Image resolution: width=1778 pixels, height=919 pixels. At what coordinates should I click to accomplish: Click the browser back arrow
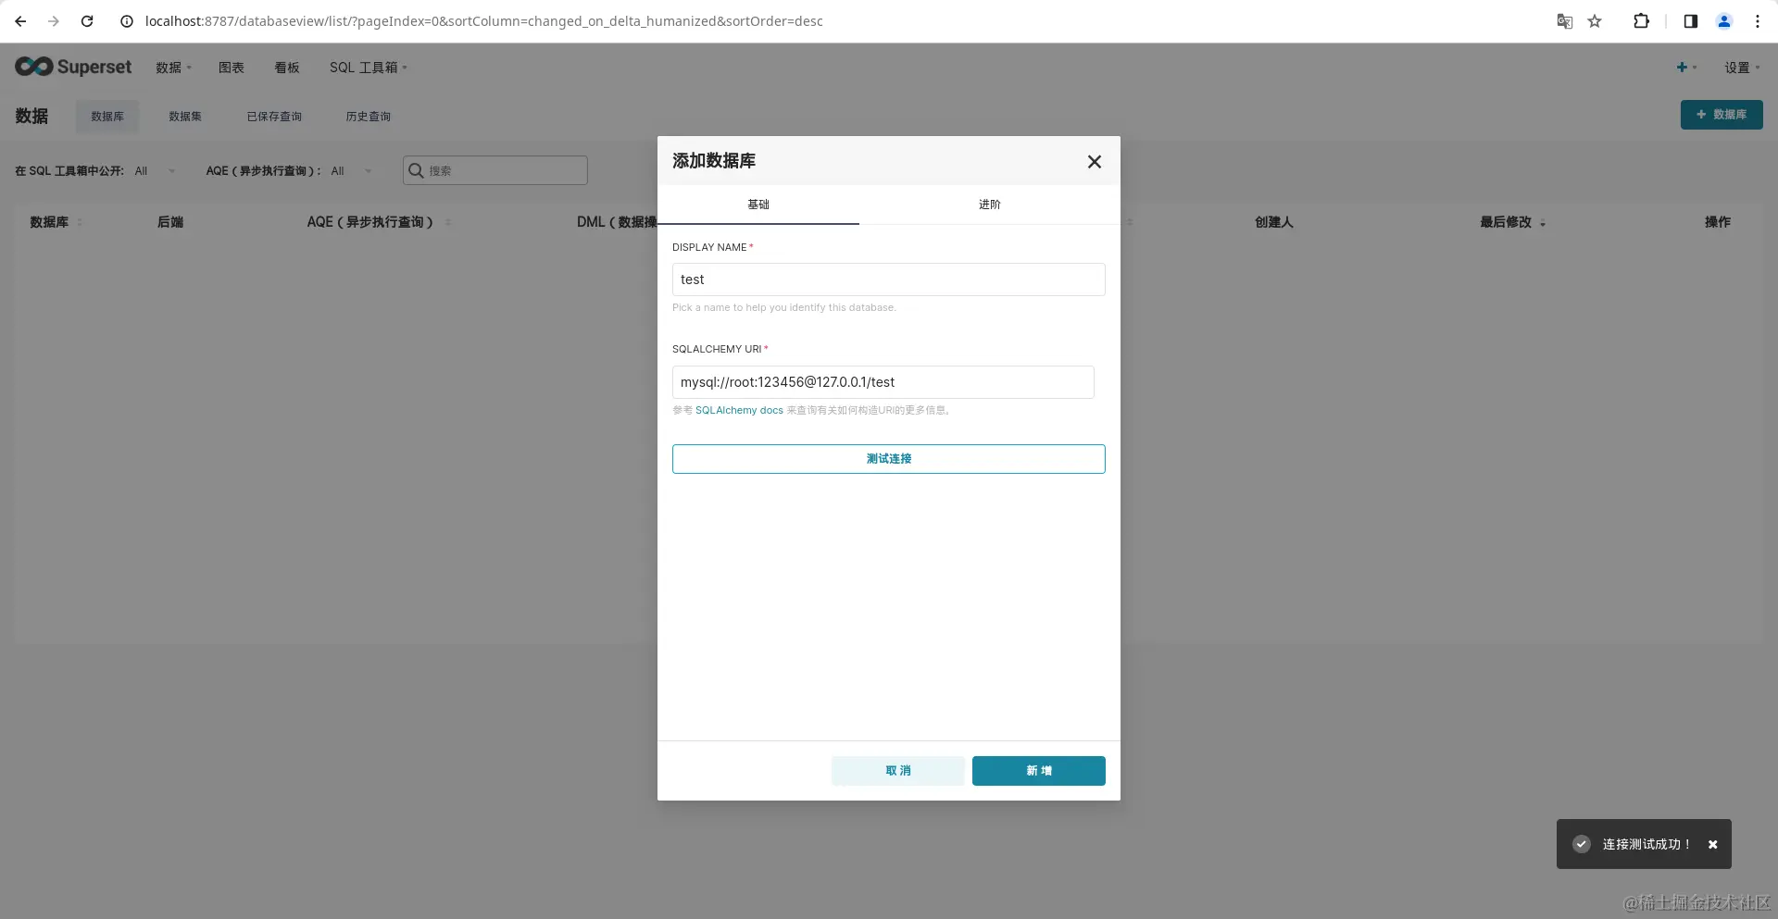click(x=20, y=21)
